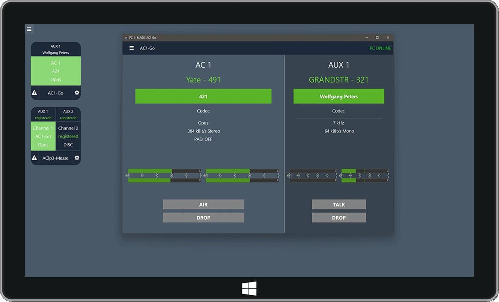Open the AC1-Go window hamburger menu

point(131,48)
